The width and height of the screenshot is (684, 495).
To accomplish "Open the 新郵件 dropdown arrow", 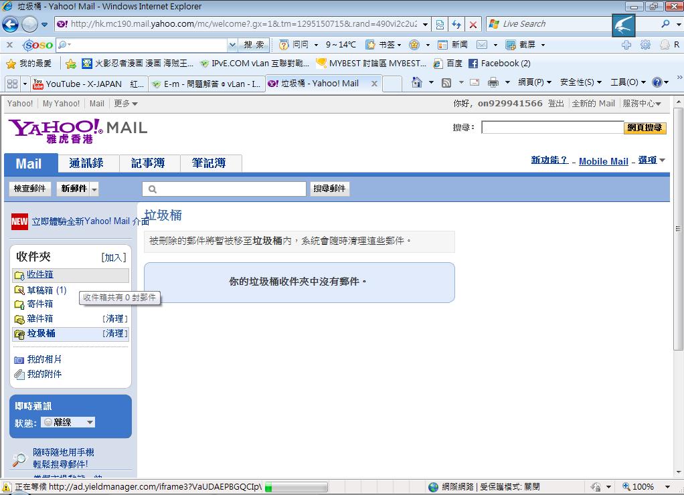I will pyautogui.click(x=94, y=189).
